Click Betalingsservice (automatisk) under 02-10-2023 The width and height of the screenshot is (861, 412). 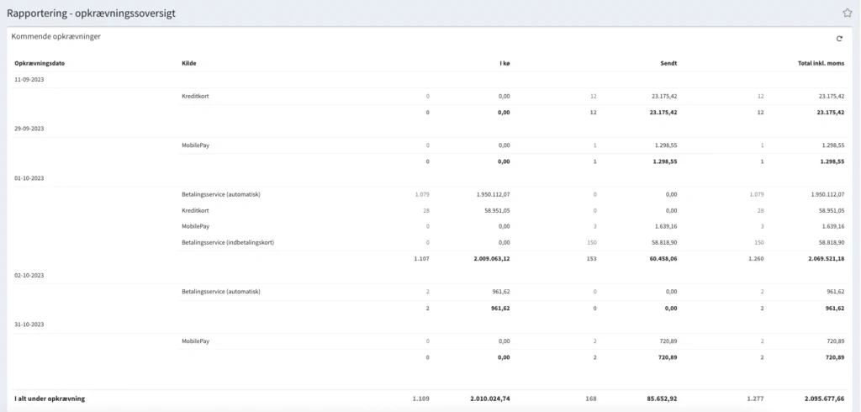pos(221,292)
